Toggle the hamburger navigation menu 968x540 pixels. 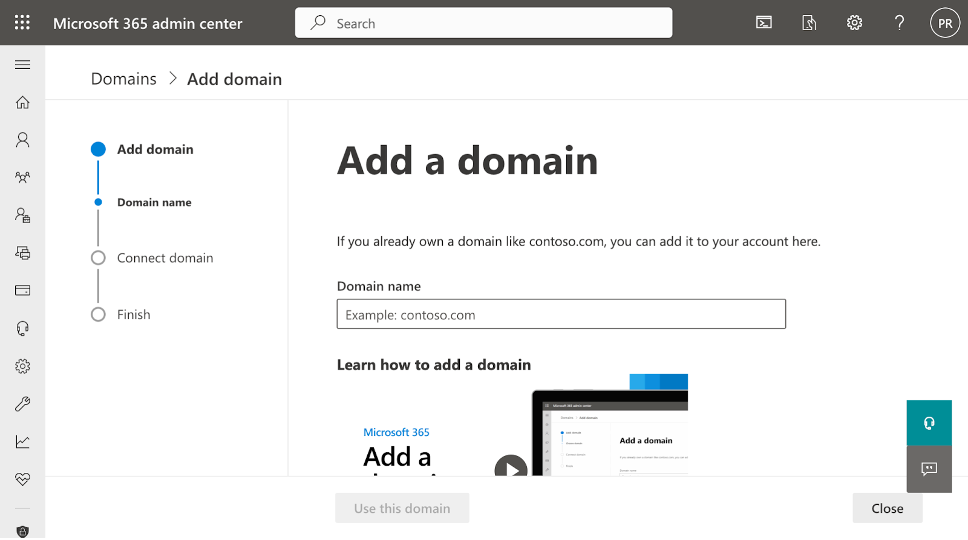[22, 65]
